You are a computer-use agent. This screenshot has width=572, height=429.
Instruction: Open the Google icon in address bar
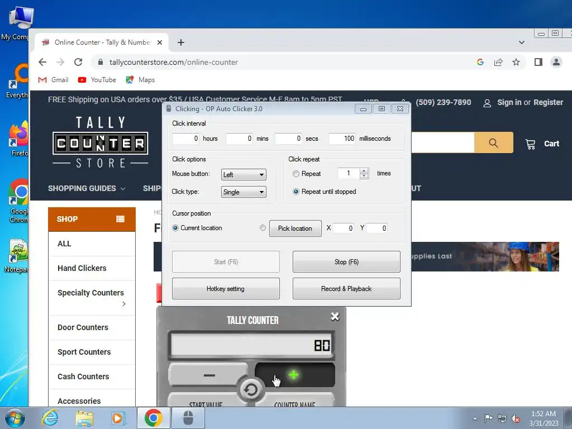point(480,62)
